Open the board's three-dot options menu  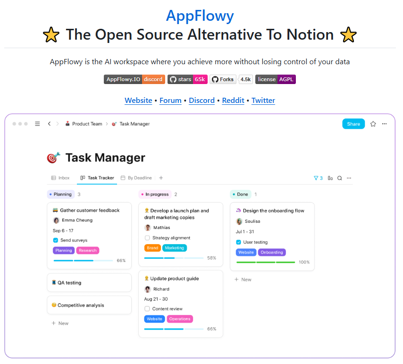tap(349, 178)
